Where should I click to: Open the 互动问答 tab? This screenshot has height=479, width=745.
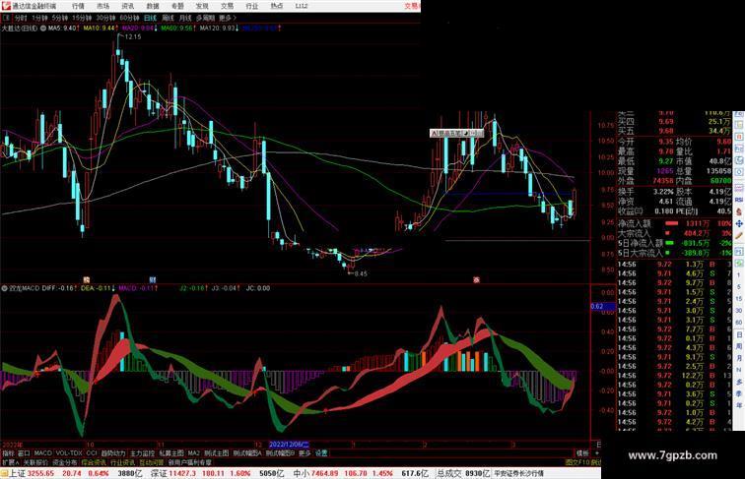click(x=152, y=462)
